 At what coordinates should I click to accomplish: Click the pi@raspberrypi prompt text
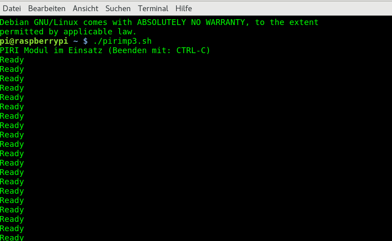pos(34,41)
